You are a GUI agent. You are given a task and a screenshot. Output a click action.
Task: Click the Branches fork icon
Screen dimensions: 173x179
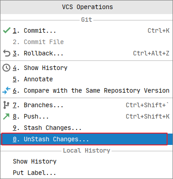[x=6, y=105]
